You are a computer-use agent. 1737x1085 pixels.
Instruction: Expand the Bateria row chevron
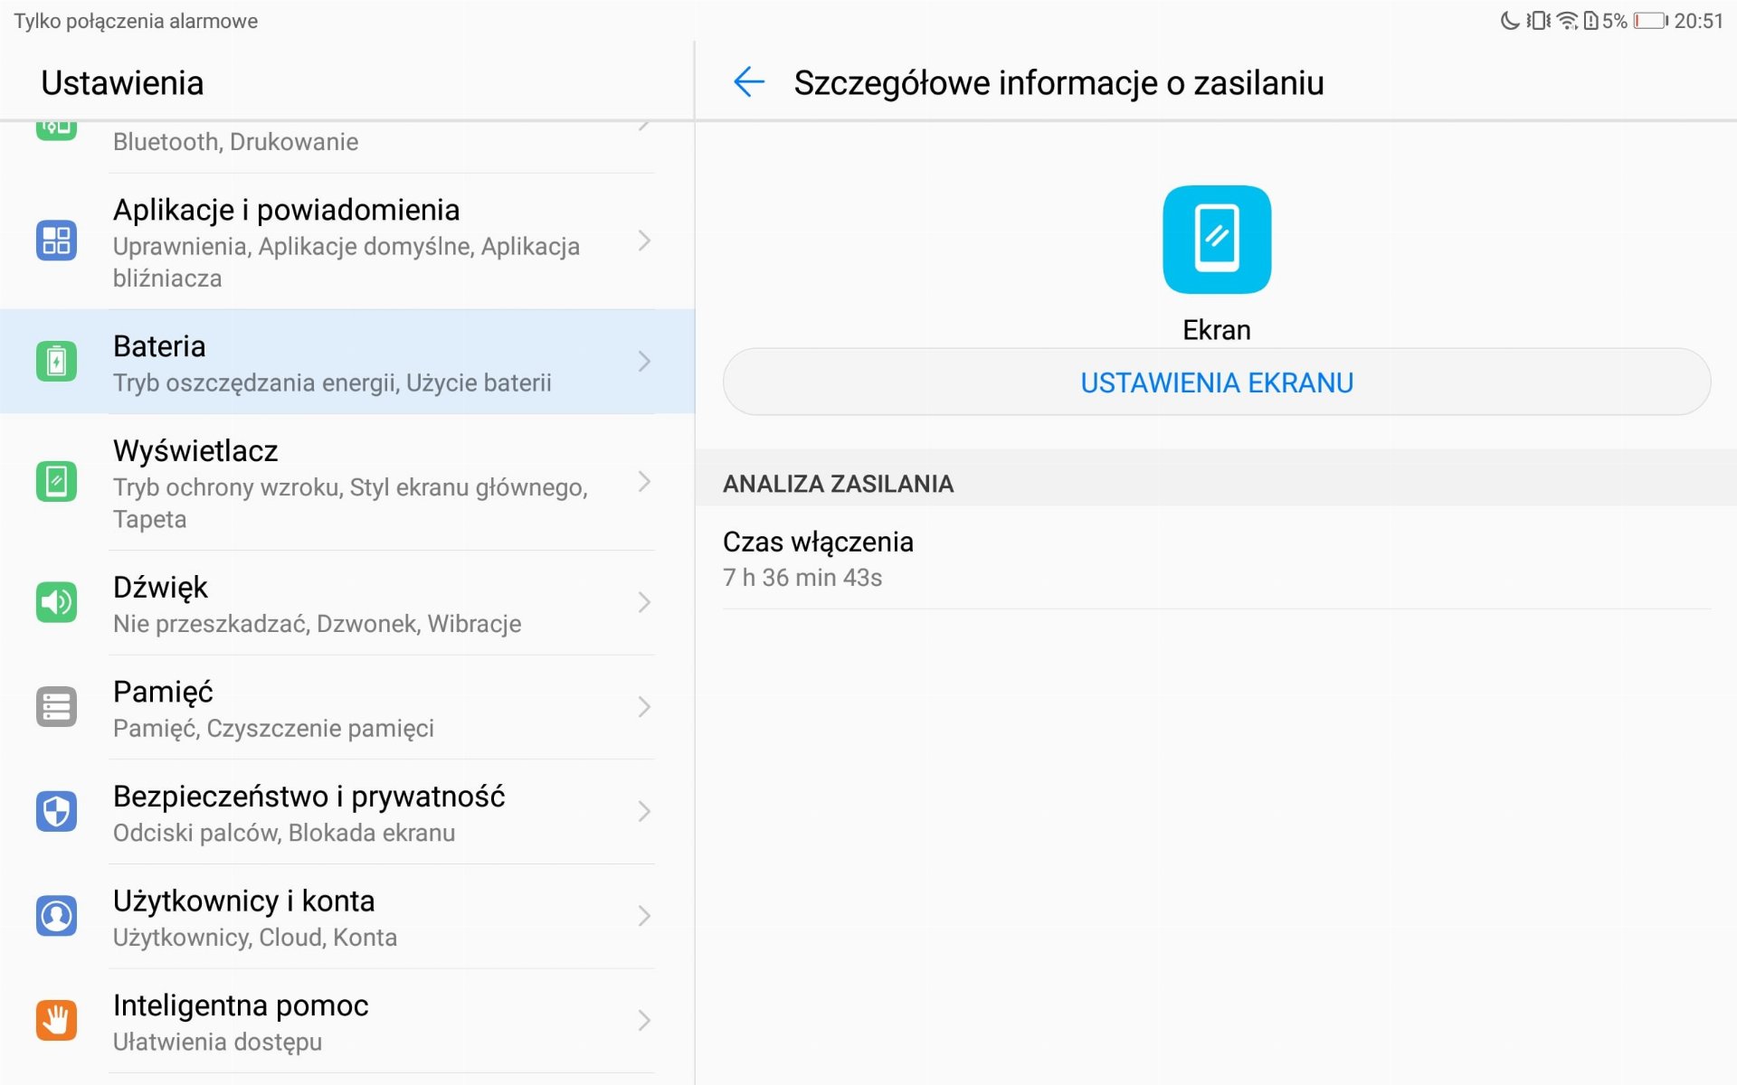644,362
